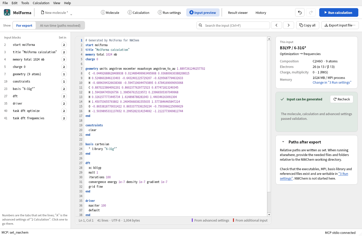Select the basis "6-31g*" input block

coord(35,89)
